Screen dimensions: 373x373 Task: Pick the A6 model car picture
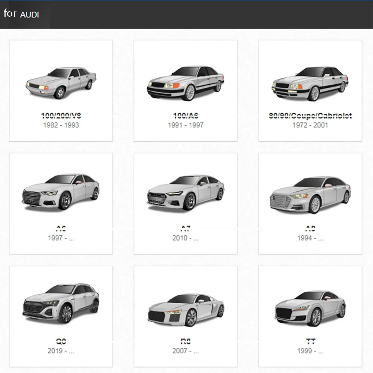coord(61,192)
